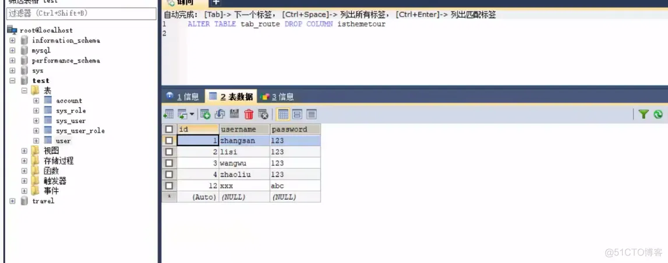Click the wangwu username cell
Screen dimensions: 668x263
(x=245, y=163)
